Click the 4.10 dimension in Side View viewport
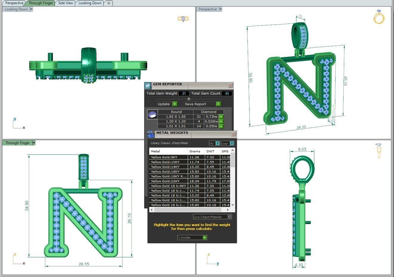This screenshot has width=394, height=277. [x=299, y=265]
